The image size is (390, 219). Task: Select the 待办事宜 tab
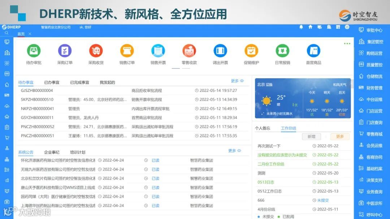(26, 82)
